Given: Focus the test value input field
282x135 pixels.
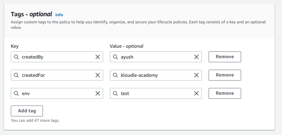Looking at the screenshot, I should point(156,93).
